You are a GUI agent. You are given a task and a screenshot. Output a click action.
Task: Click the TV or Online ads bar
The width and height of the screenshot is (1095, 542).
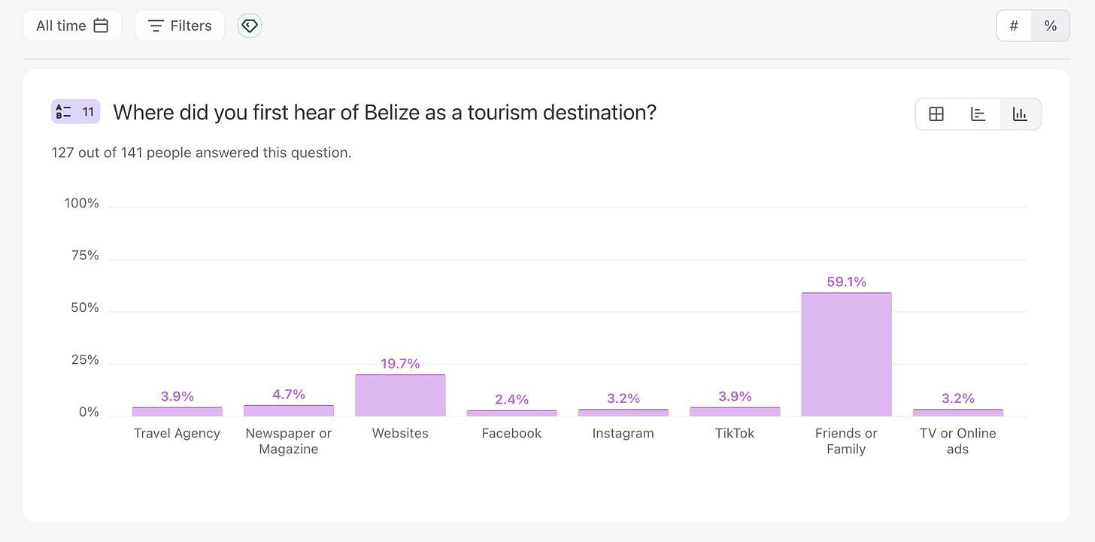957,412
